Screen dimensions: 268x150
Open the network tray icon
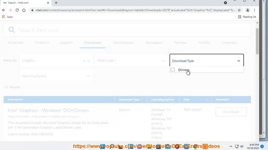(237, 146)
